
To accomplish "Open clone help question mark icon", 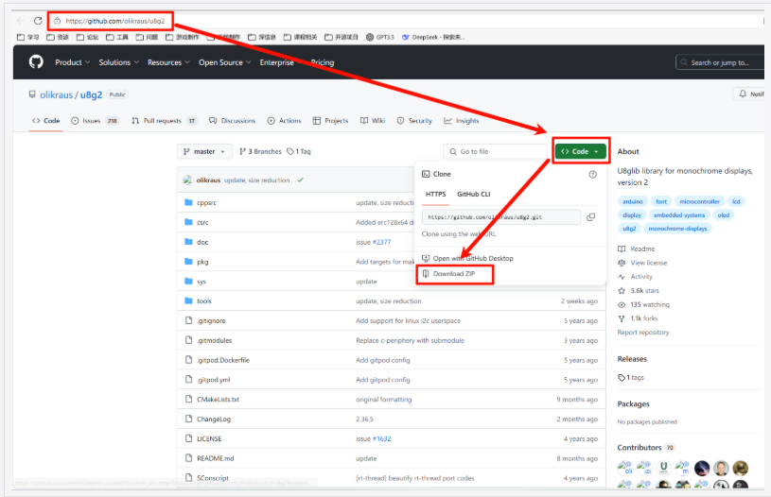I will click(x=592, y=175).
